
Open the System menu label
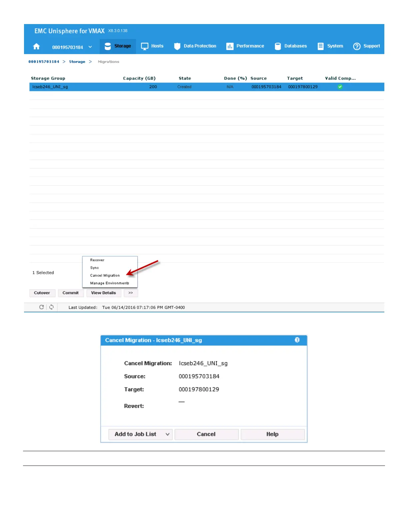[335, 46]
